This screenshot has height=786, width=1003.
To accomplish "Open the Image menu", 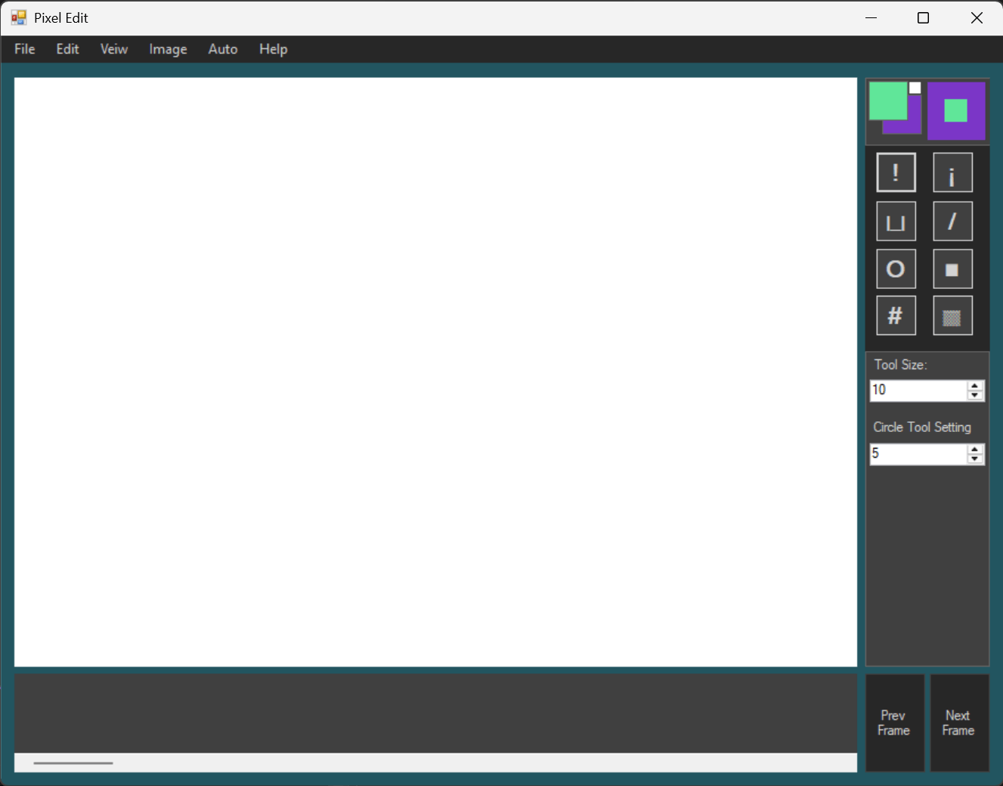I will click(x=167, y=48).
